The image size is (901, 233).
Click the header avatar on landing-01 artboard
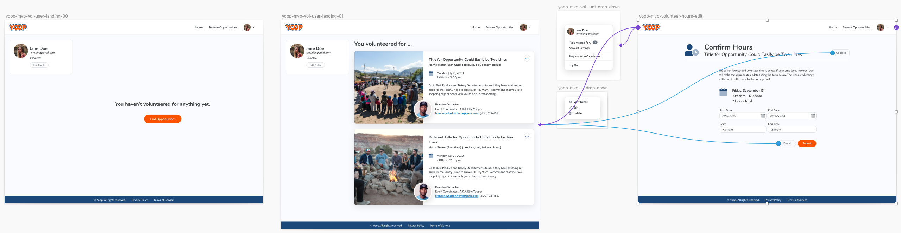click(x=523, y=27)
